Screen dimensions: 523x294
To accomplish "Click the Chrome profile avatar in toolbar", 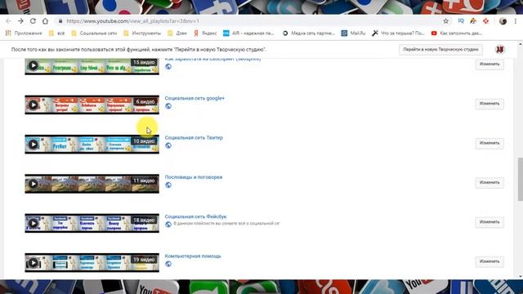I will click(503, 21).
